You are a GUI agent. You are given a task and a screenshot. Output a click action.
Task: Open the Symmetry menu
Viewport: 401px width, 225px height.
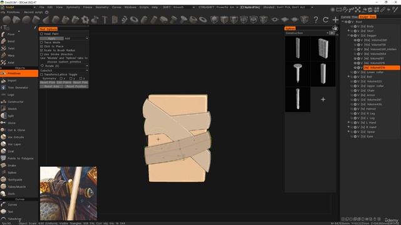pyautogui.click(x=73, y=7)
